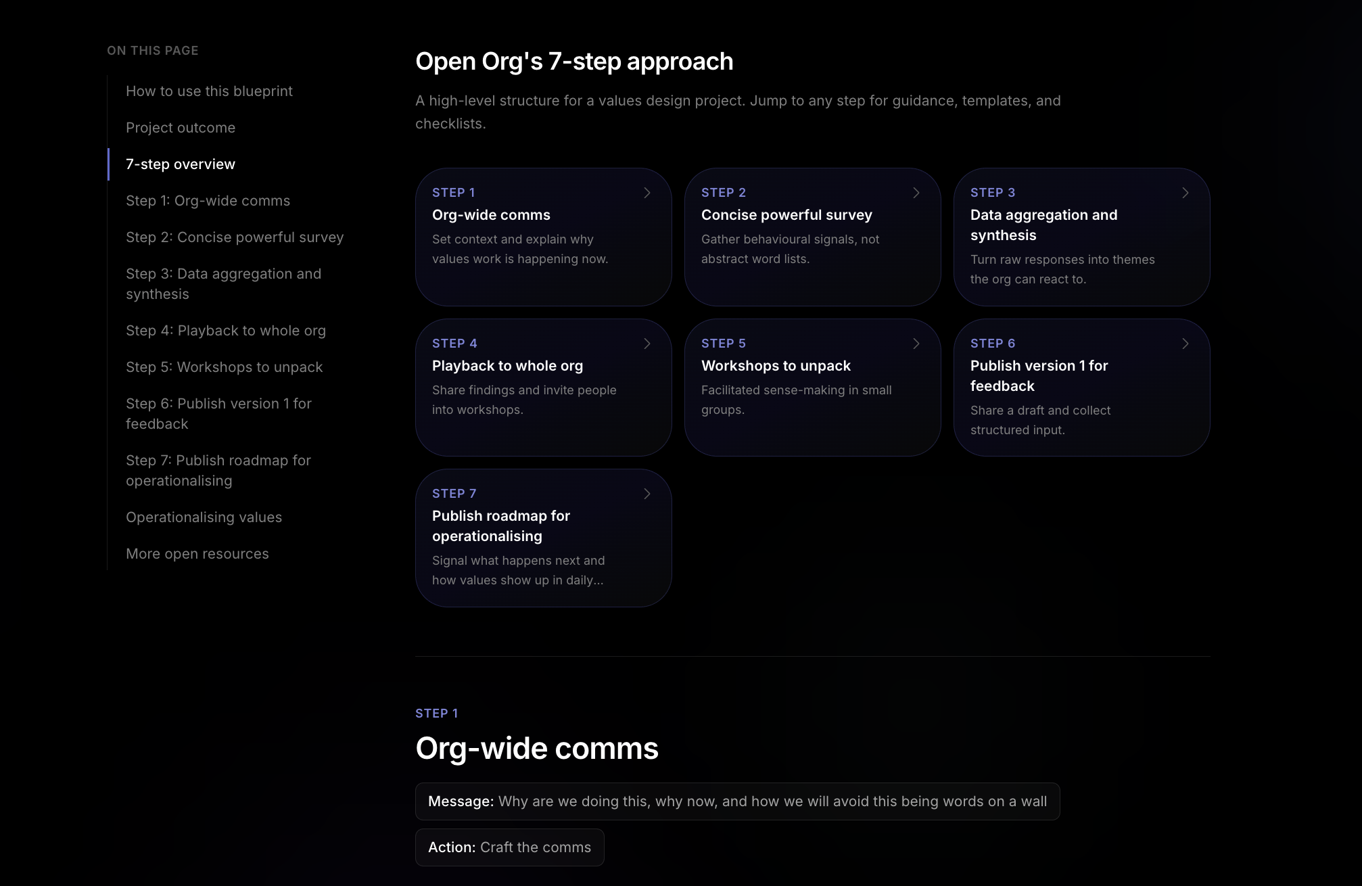
Task: Click the arrow icon on Step 7 card
Action: click(647, 494)
